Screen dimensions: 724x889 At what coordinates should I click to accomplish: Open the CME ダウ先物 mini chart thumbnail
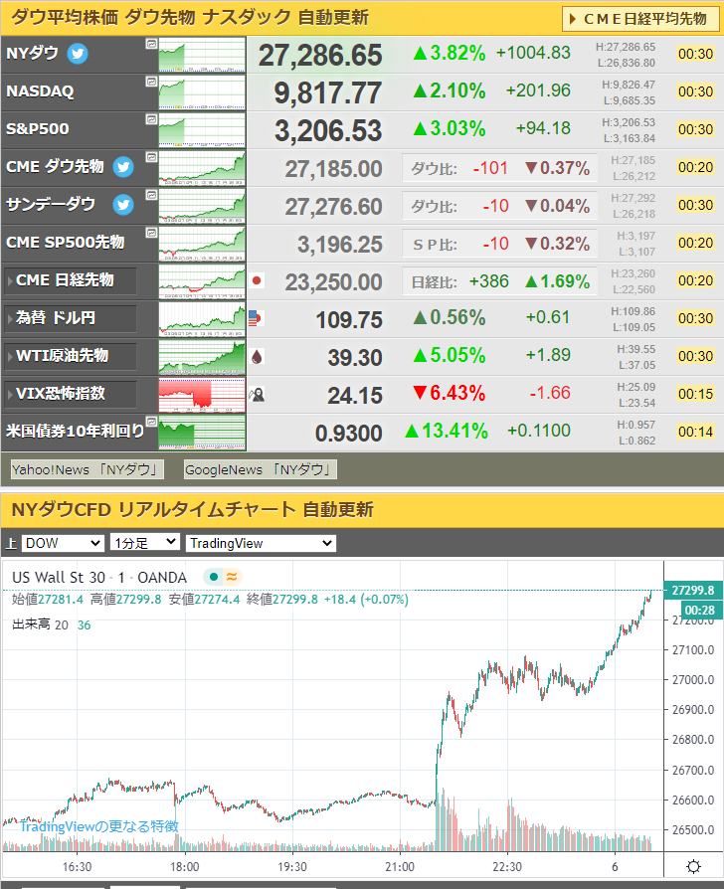(x=202, y=168)
